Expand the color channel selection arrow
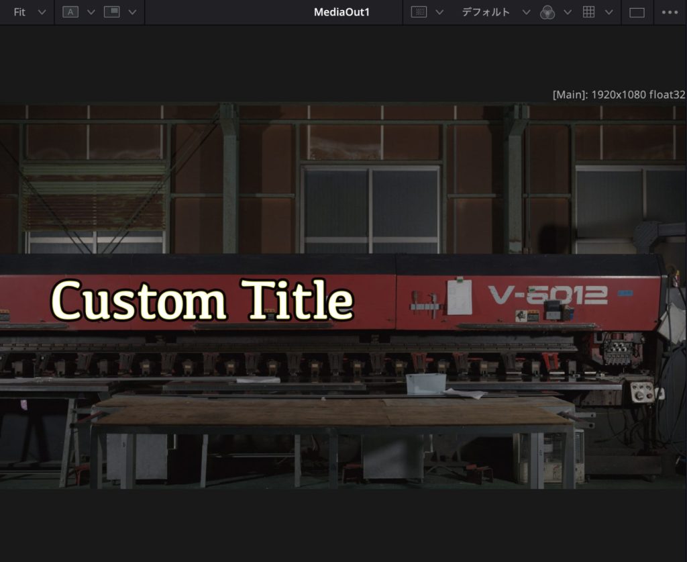This screenshot has width=687, height=562. (568, 12)
